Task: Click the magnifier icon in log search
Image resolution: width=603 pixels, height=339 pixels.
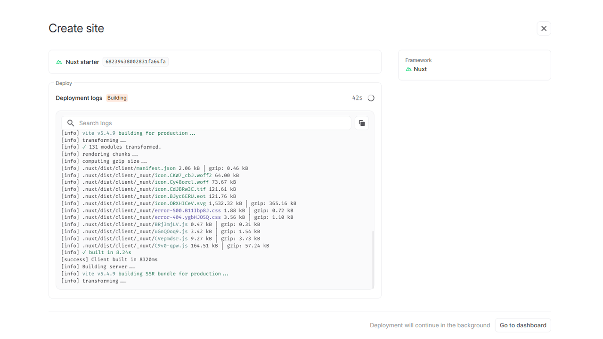Action: [x=71, y=123]
